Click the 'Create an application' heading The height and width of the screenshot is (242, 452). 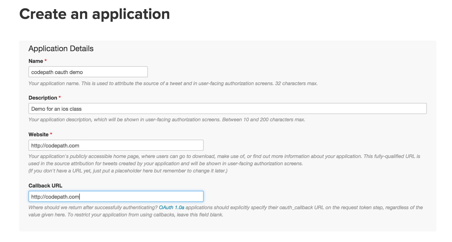click(x=94, y=14)
